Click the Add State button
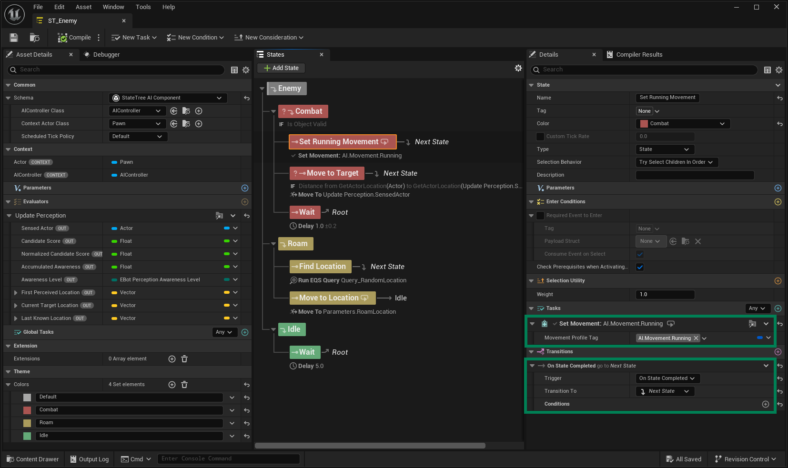788x468 pixels. tap(281, 68)
